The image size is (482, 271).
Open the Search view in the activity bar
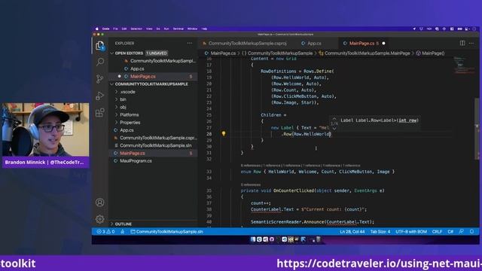click(100, 62)
